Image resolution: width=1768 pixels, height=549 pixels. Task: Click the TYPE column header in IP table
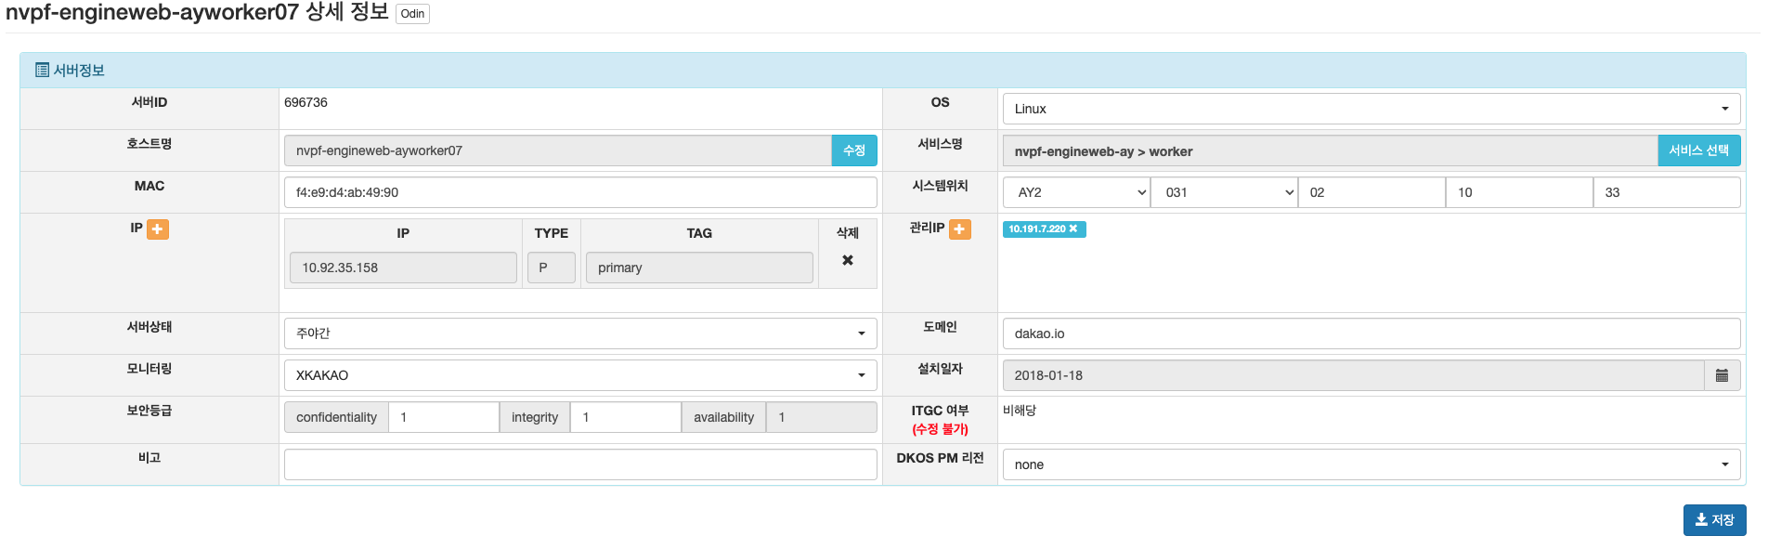(552, 233)
